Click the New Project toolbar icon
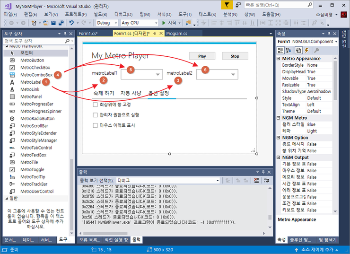This screenshot has width=350, height=254. [x=34, y=23]
